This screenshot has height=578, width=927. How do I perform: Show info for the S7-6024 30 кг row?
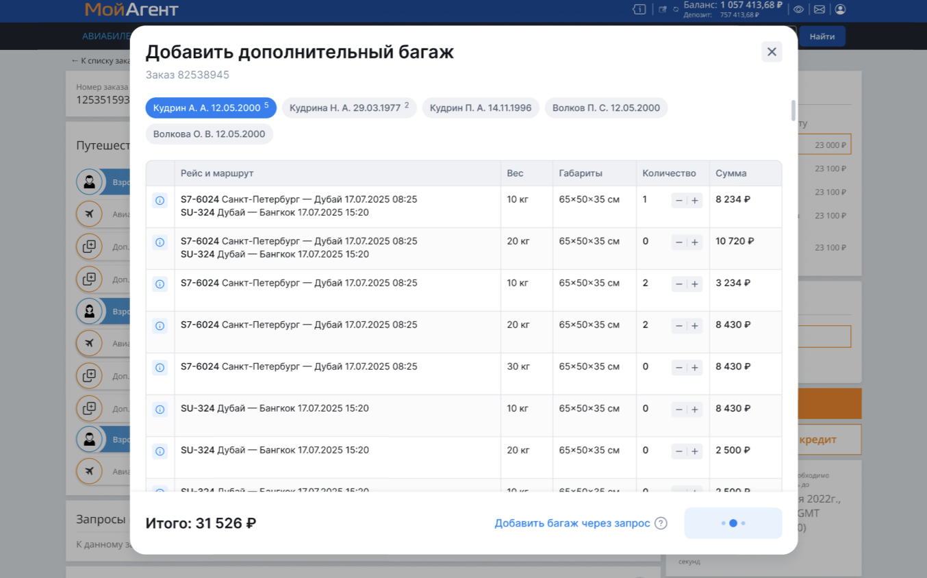point(160,368)
